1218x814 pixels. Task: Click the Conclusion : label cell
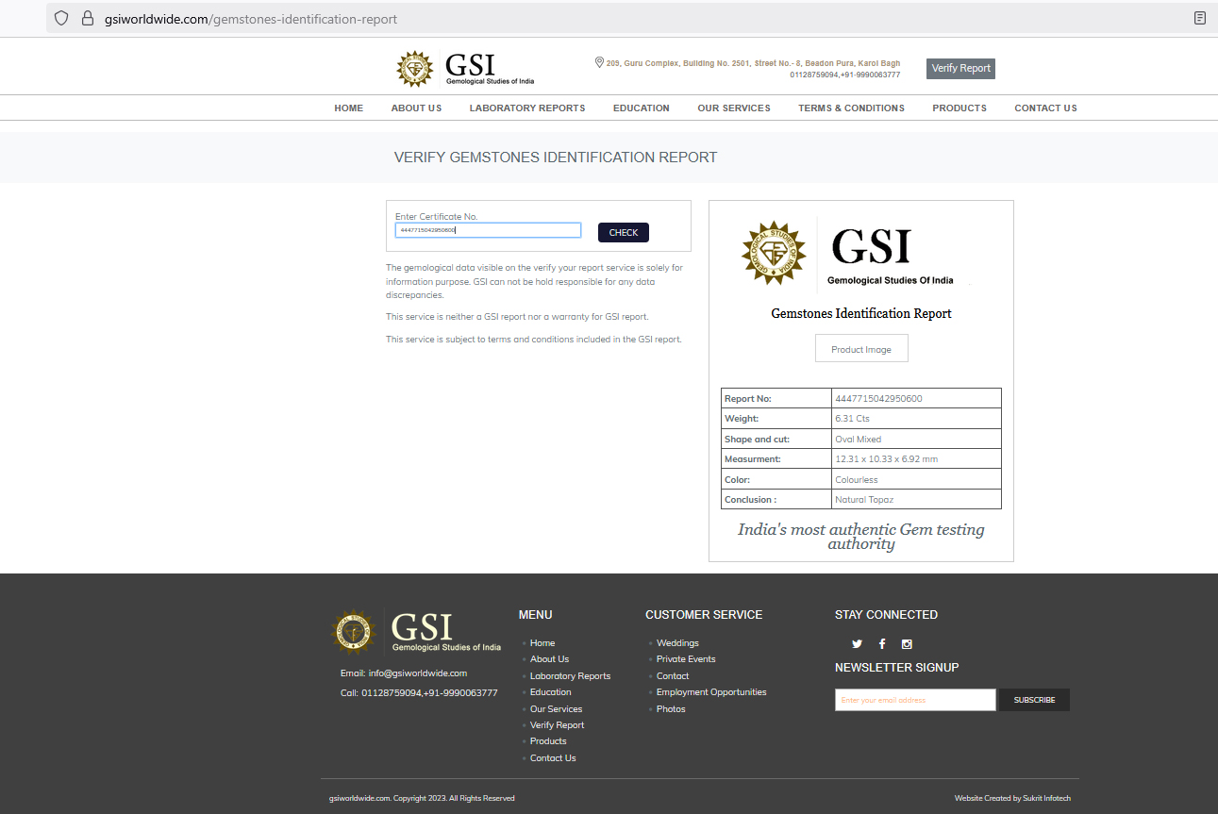[x=776, y=500]
